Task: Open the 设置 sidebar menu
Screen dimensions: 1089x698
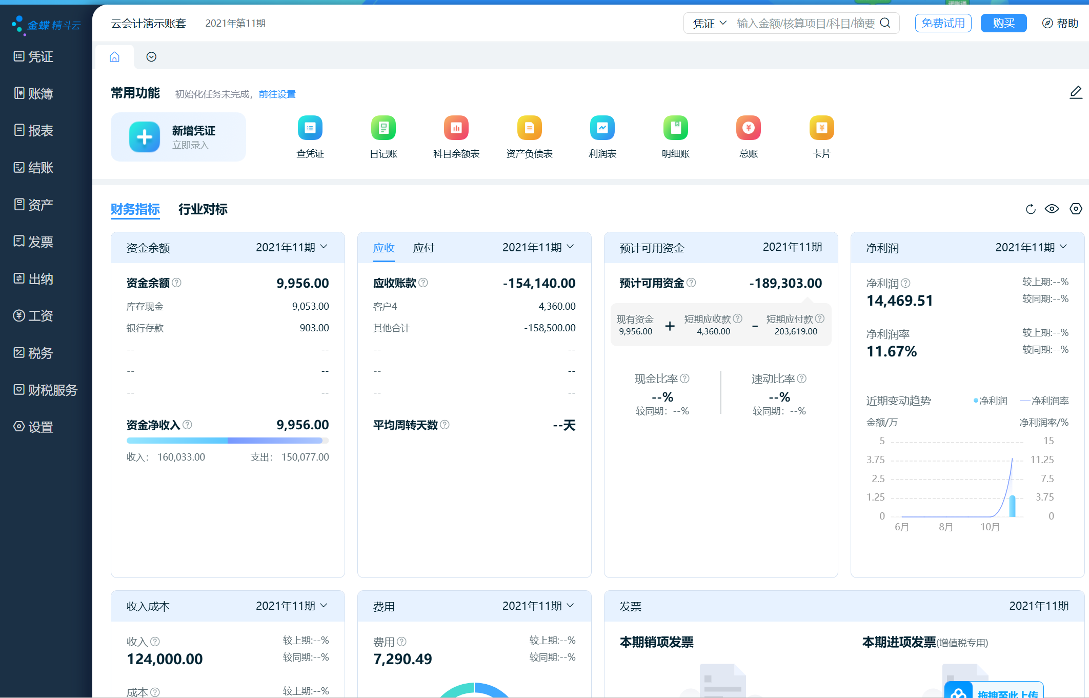Action: [x=34, y=427]
